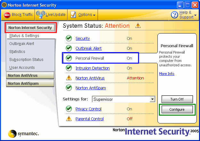Image resolution: width=200 pixels, height=141 pixels.
Task: Click the green check beside Security
Action: [x=68, y=39]
